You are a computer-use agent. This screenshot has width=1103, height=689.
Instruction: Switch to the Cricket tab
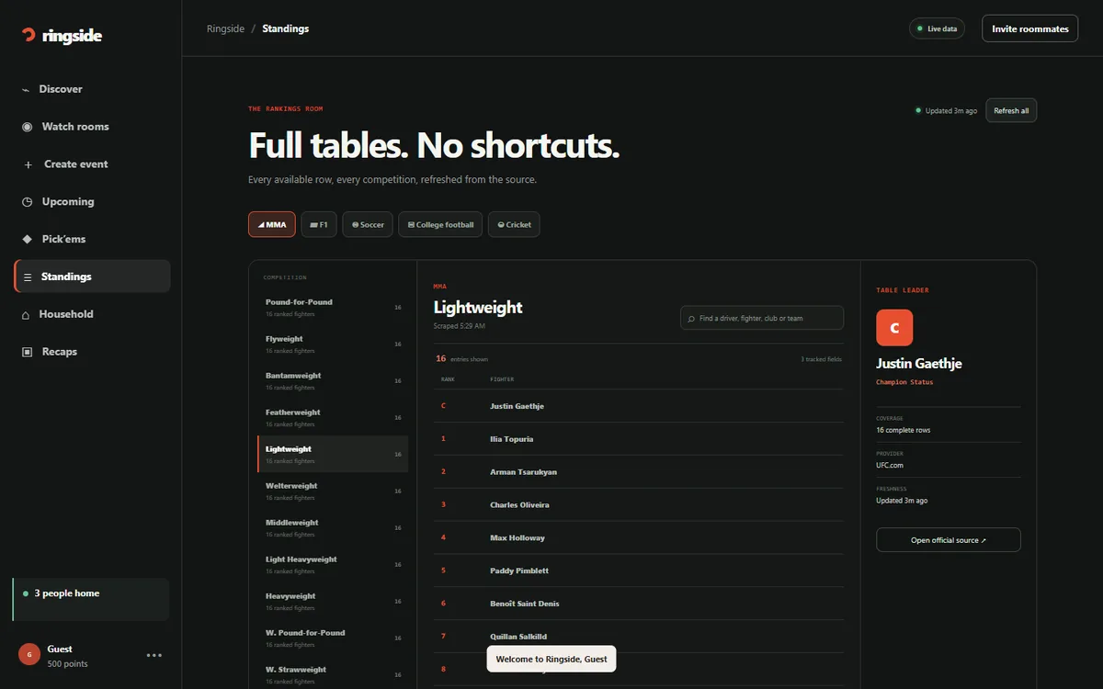(514, 224)
